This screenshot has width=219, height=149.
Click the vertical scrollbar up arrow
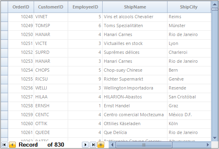[x=215, y=4]
